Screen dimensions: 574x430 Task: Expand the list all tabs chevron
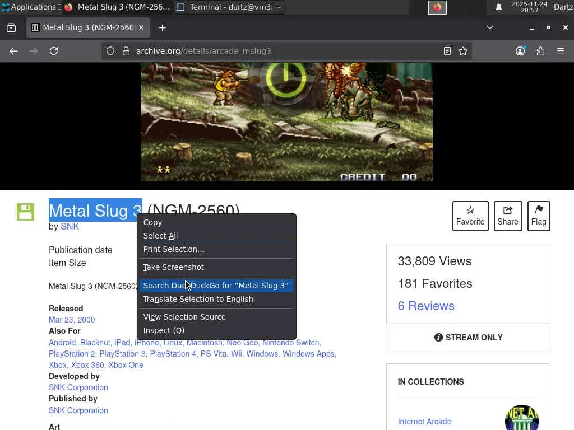coord(489,27)
